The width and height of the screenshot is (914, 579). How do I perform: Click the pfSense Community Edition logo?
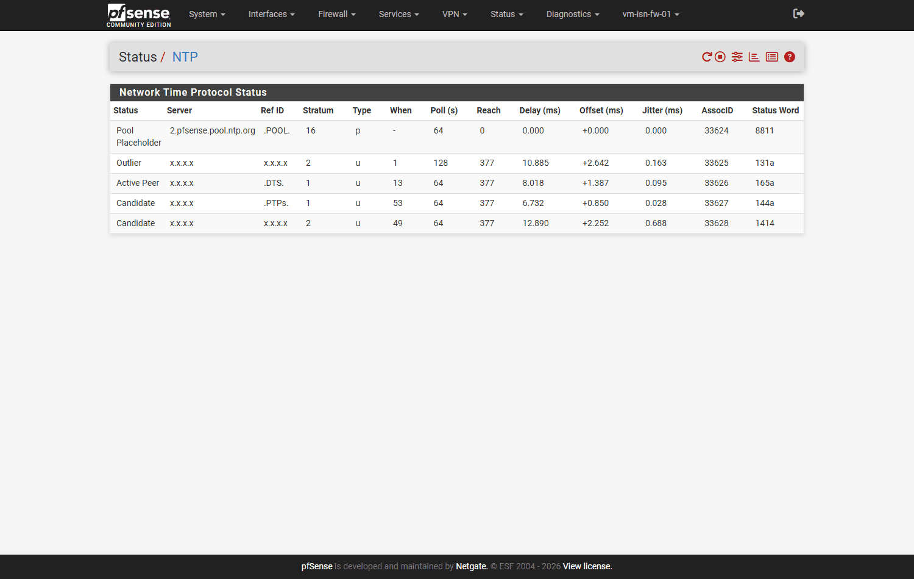coord(139,15)
